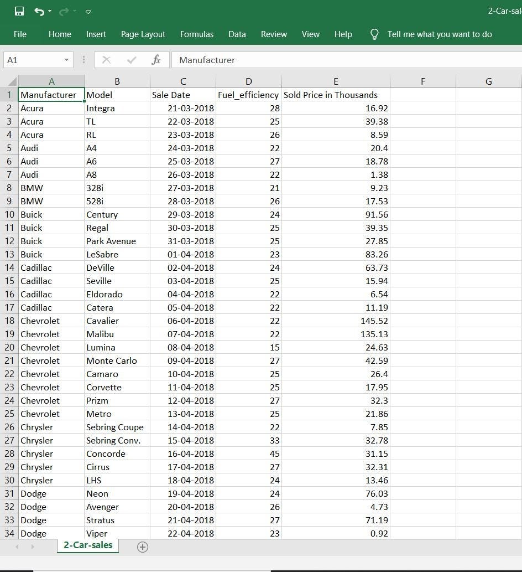Click the lightbulb Tell me icon

tap(374, 34)
